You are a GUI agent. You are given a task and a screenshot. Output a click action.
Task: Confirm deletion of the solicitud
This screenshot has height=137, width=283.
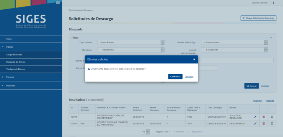[175, 77]
